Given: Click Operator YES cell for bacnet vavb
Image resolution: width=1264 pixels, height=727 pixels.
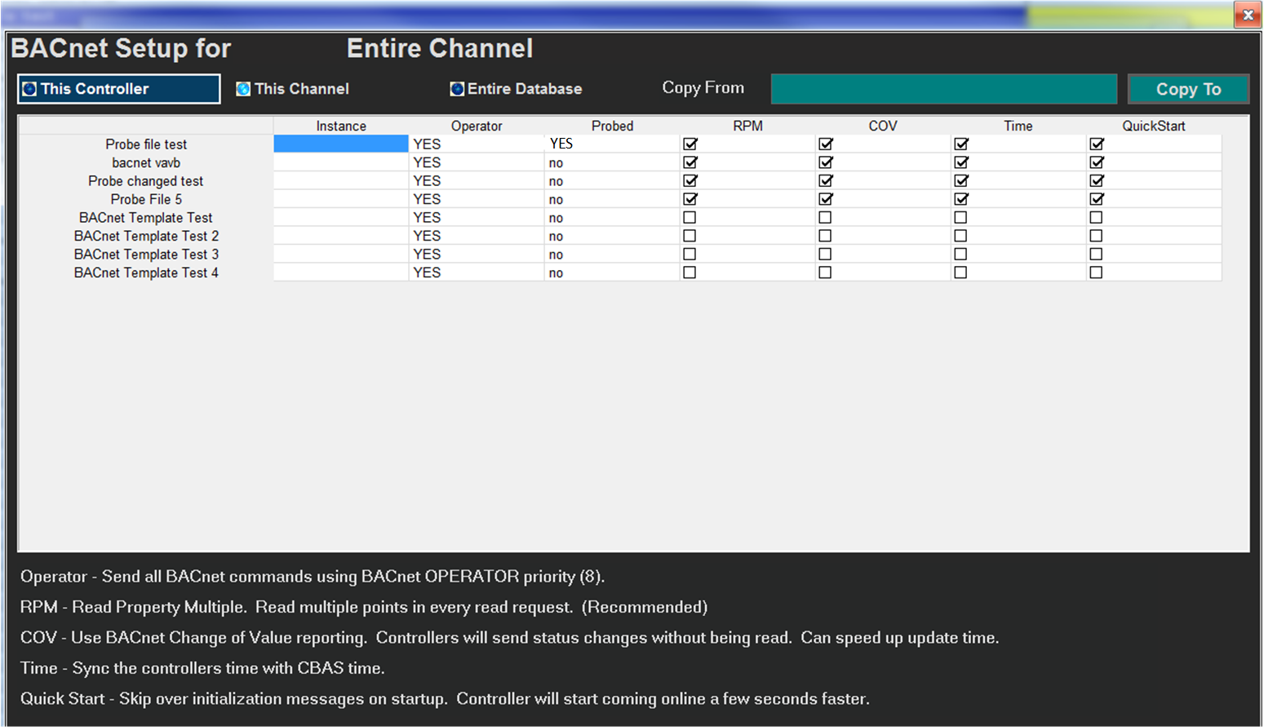Looking at the screenshot, I should point(477,162).
